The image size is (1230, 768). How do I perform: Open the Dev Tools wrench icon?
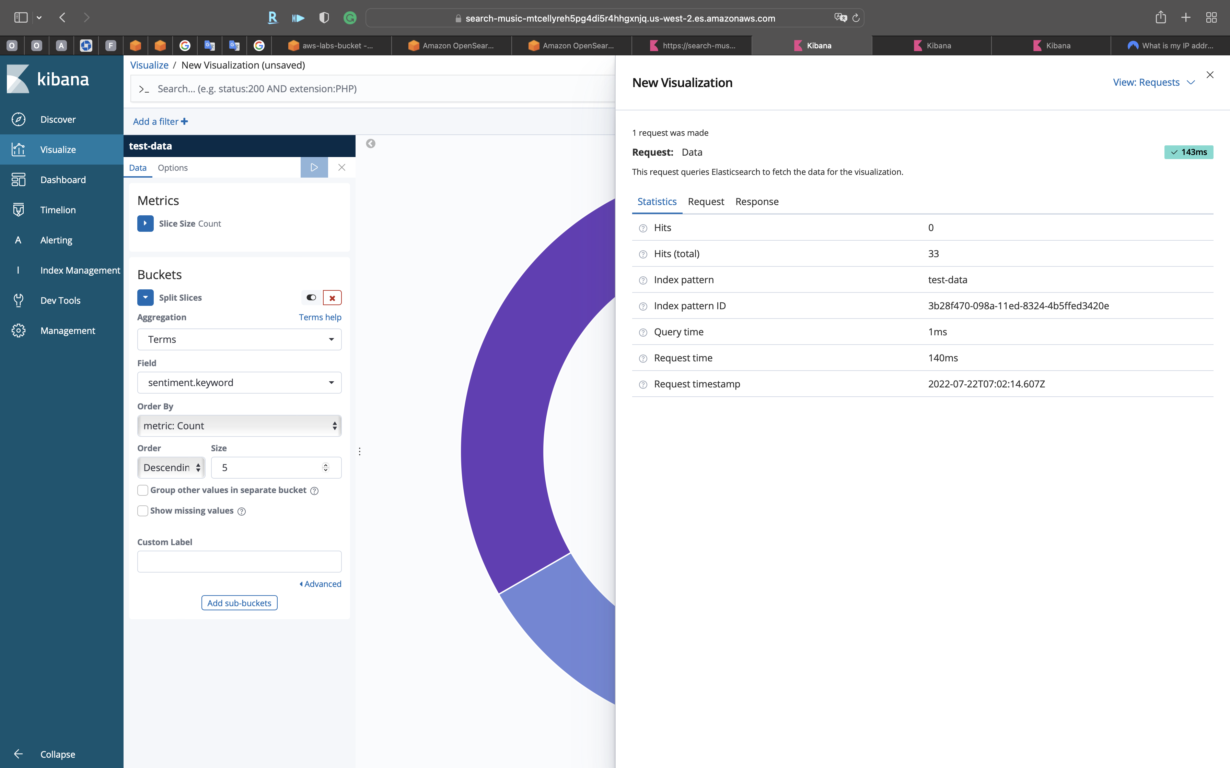[18, 300]
